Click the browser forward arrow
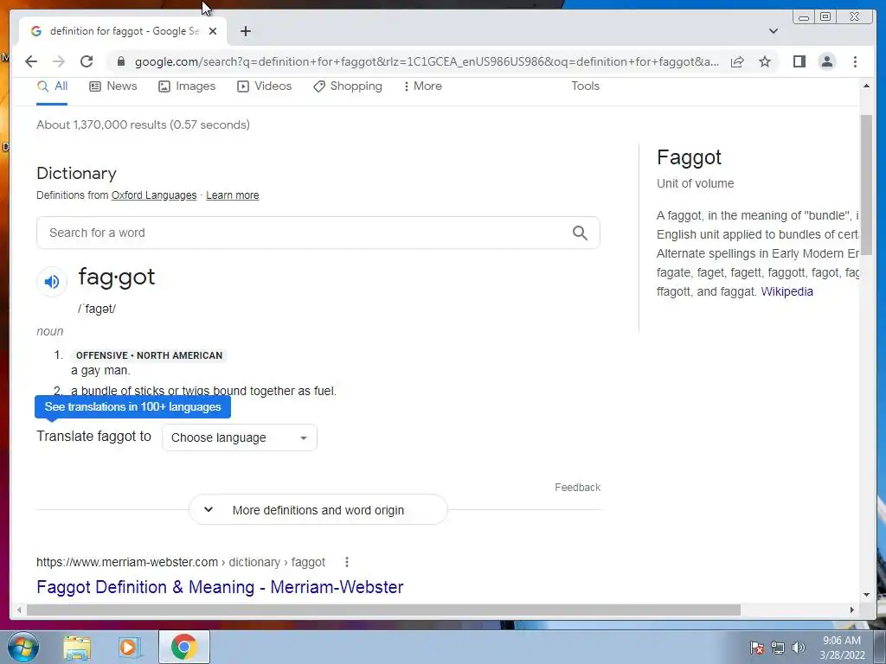 (59, 61)
